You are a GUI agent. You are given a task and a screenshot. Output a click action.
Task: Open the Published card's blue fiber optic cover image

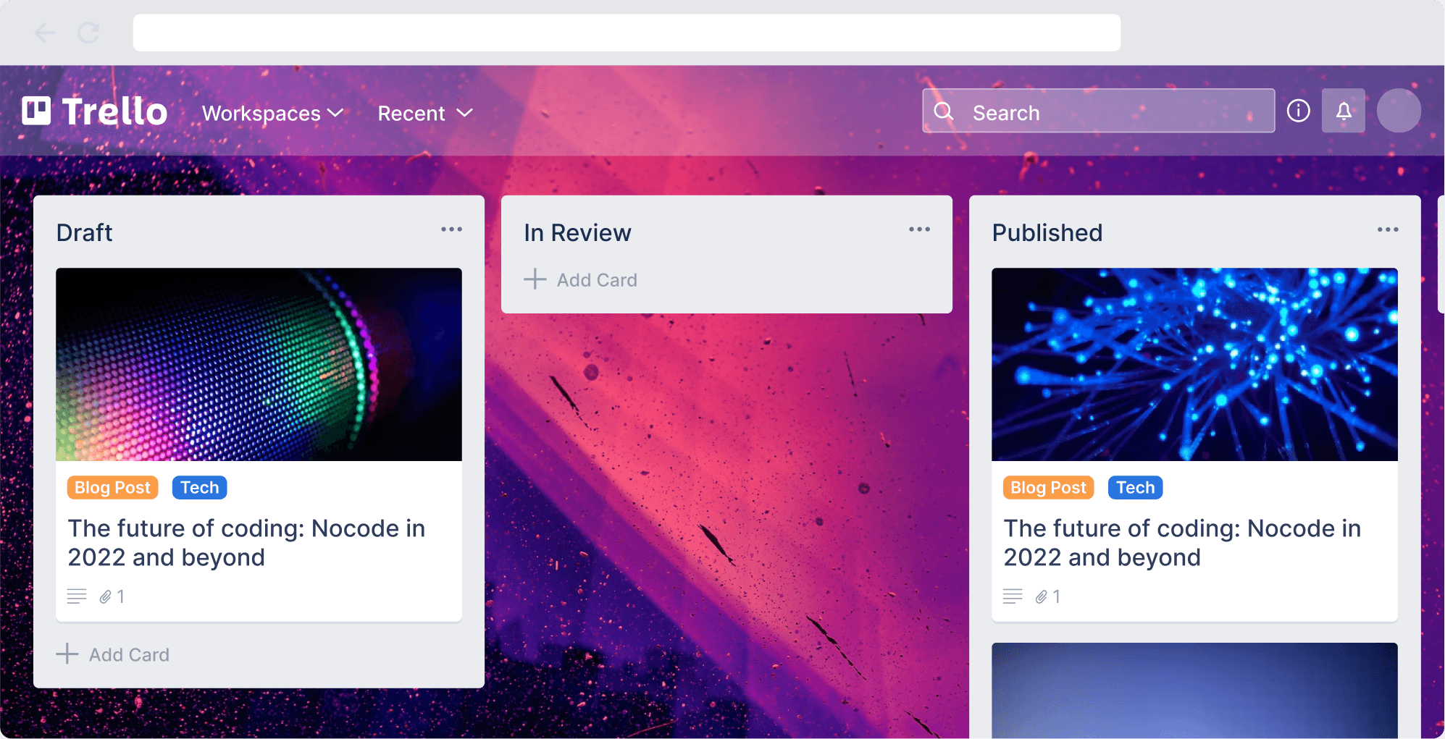(x=1194, y=364)
